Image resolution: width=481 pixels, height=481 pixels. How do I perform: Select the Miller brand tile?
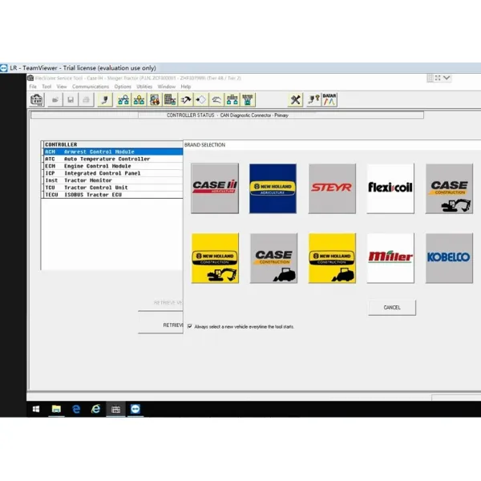click(390, 258)
